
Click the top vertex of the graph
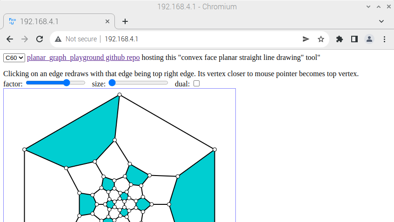point(120,95)
